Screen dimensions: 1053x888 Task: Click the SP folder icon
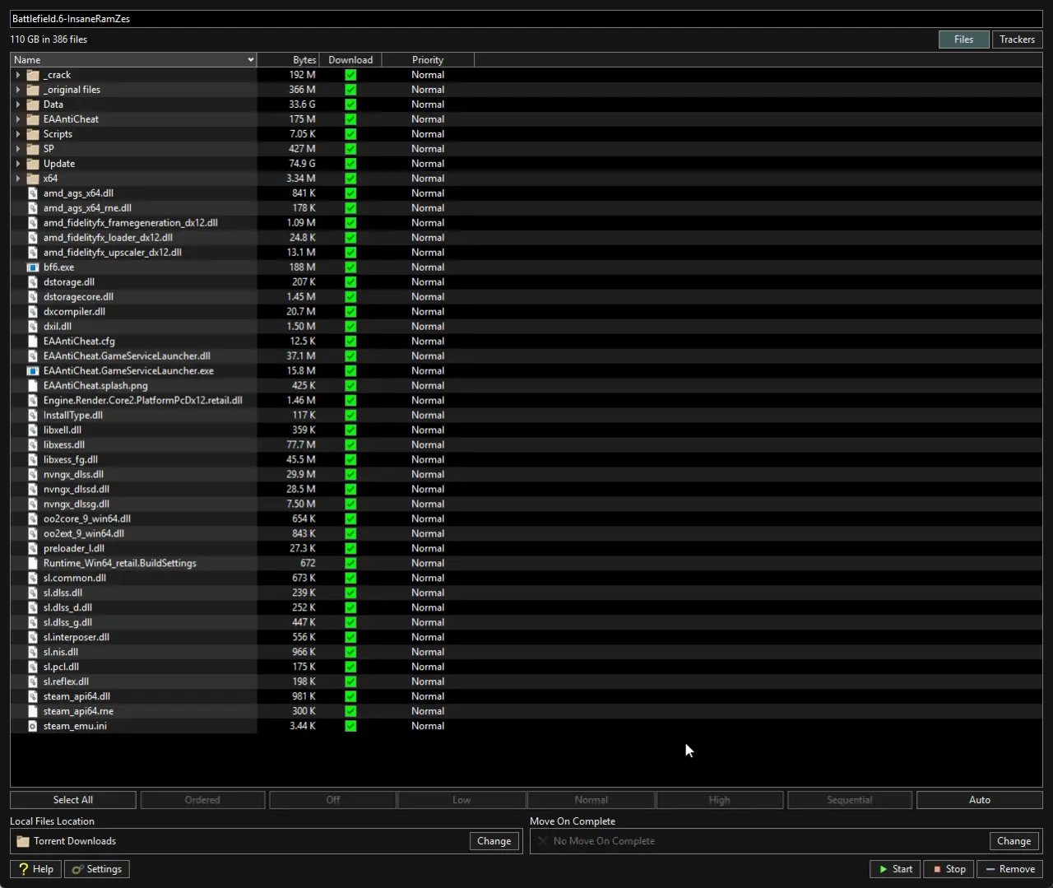point(33,149)
